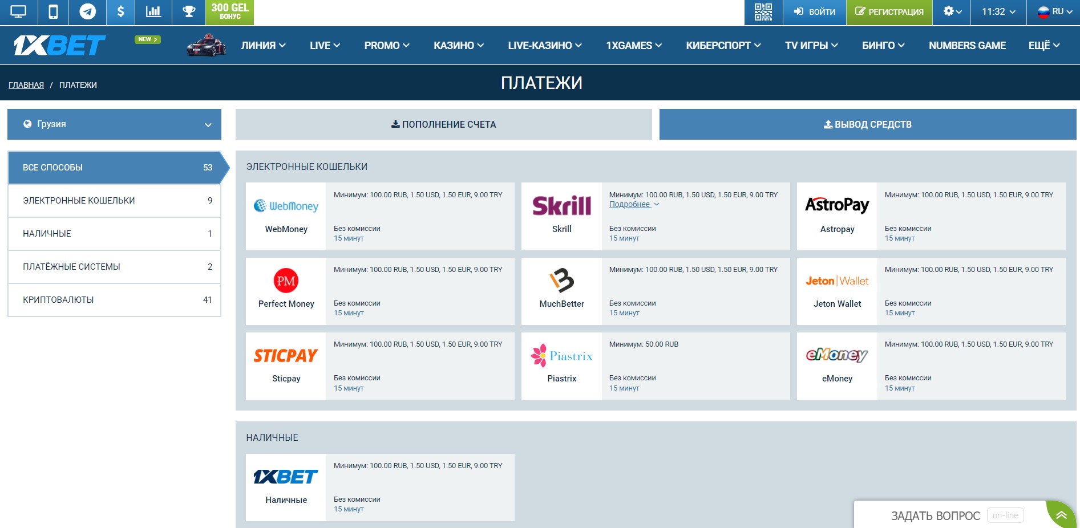Screen dimensions: 1080x528
Task: Click the green NEW badge
Action: tap(148, 39)
